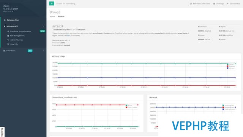The height and width of the screenshot is (137, 243).
Task: Click the Refresh Collections circular arrow icon
Action: point(191,3)
